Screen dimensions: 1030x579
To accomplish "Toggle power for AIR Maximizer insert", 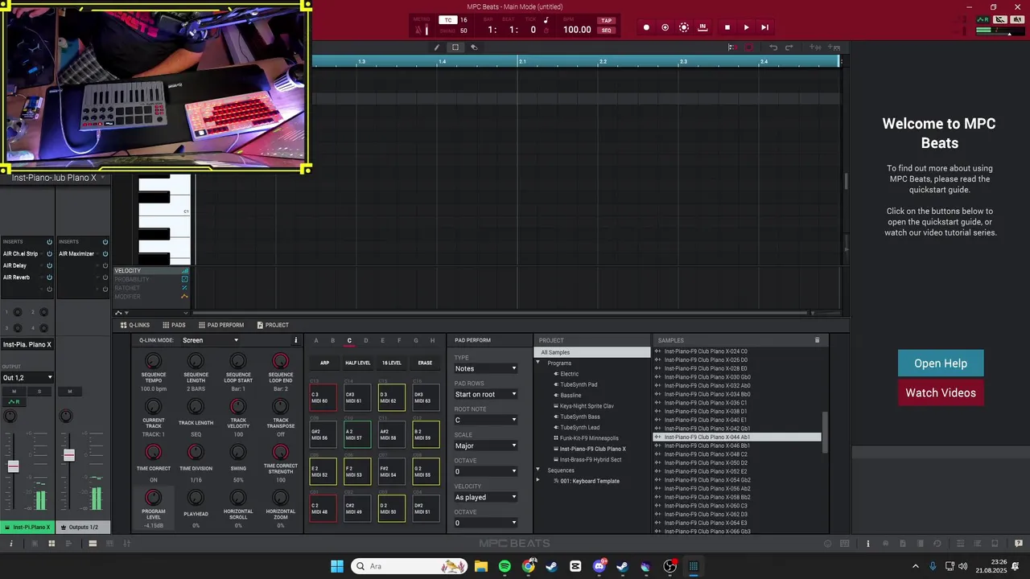I will (105, 253).
